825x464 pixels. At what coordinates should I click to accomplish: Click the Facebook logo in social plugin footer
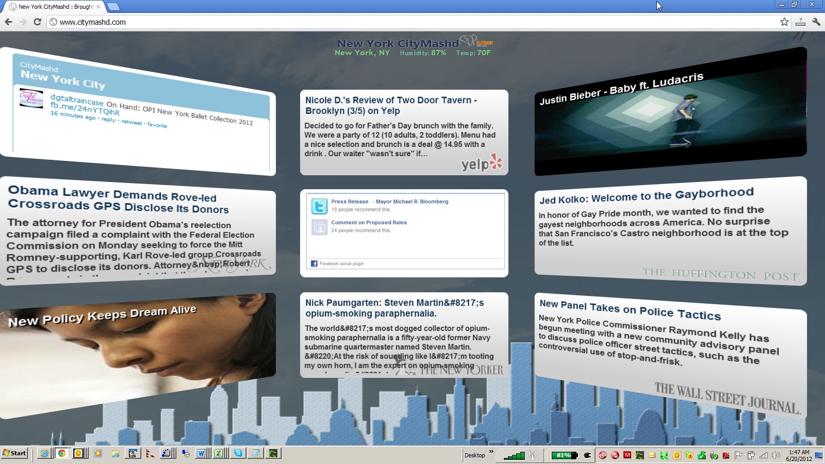click(x=314, y=263)
